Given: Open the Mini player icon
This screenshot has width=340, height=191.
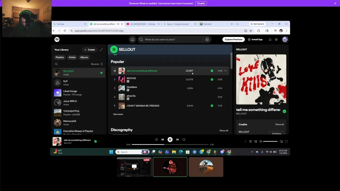Looking at the screenshot, I should pyautogui.click(x=281, y=141).
